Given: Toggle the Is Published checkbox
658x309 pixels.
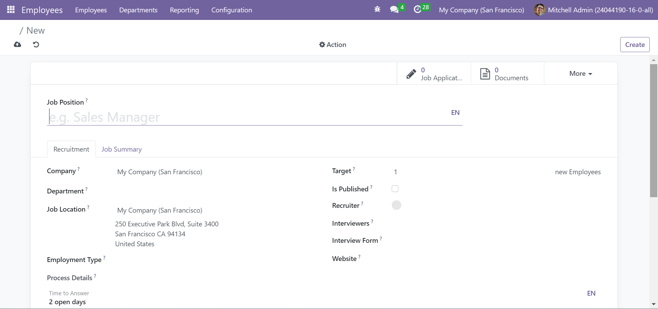Looking at the screenshot, I should 395,189.
